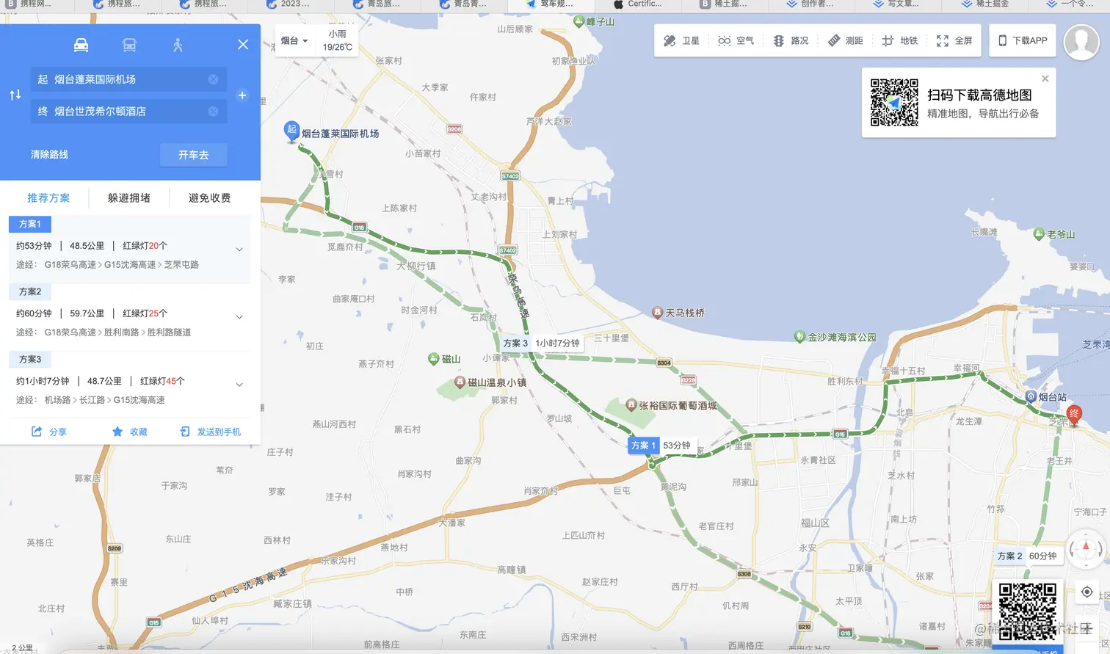This screenshot has height=654, width=1110.
Task: Open the 测距 distance measuring tool
Action: click(x=846, y=41)
